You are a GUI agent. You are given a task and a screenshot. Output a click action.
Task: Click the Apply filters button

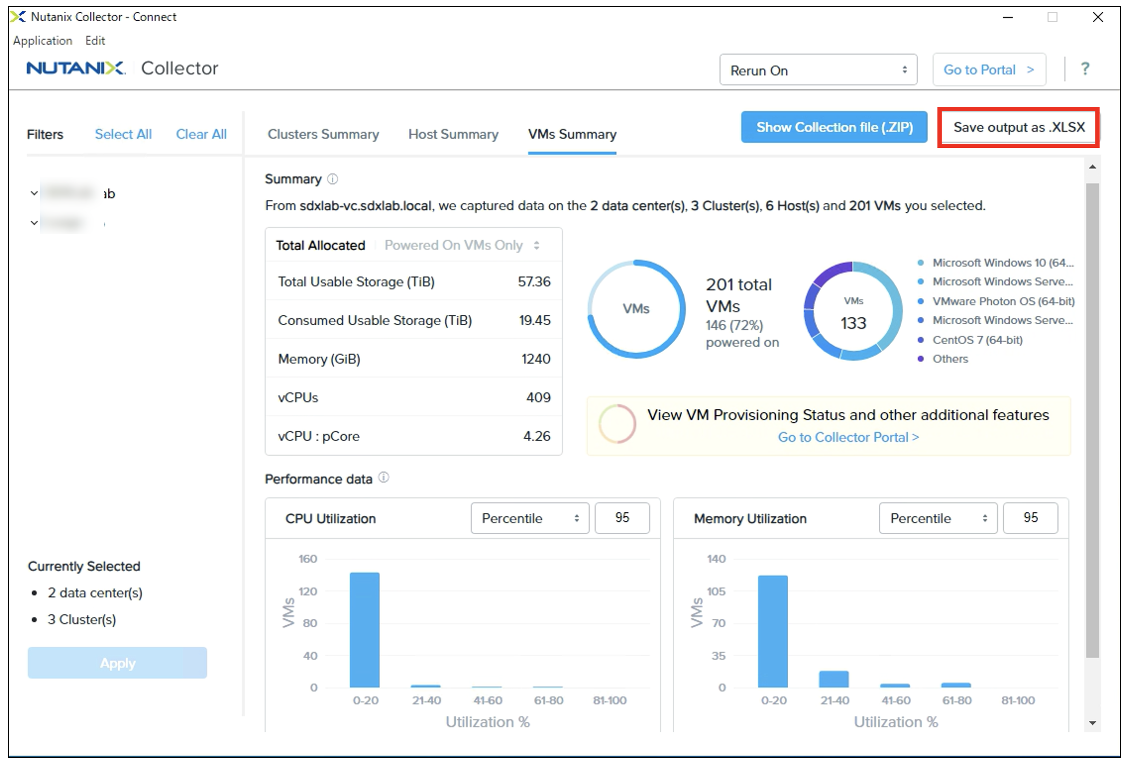coord(117,662)
